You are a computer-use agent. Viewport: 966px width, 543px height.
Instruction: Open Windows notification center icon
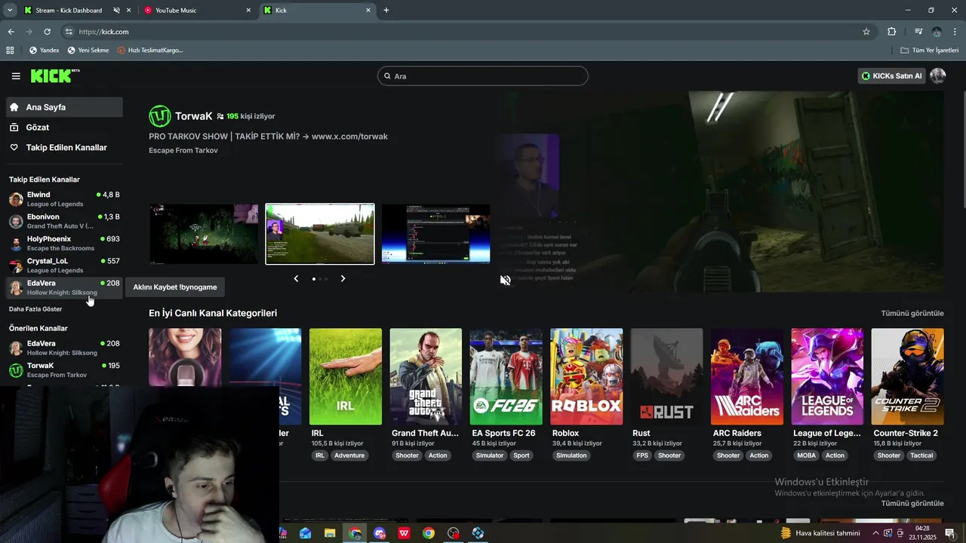tap(950, 533)
